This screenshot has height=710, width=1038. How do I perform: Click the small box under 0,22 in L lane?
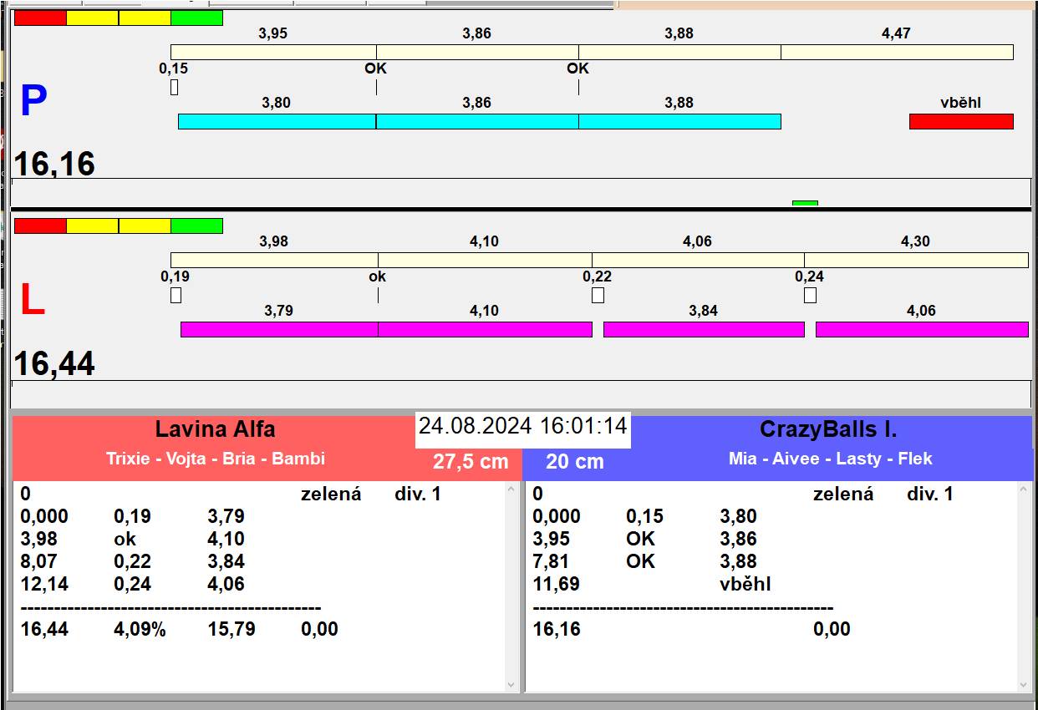click(598, 295)
